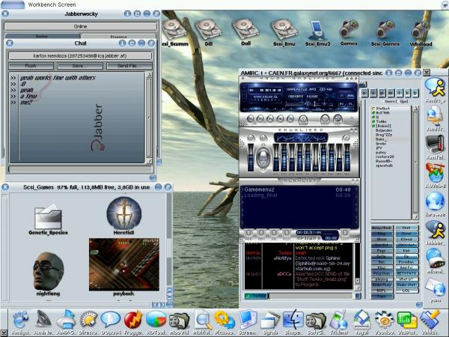Image resolution: width=449 pixels, height=337 pixels.
Task: Click the LOL button in AmIRC panel
Action: 406,291
